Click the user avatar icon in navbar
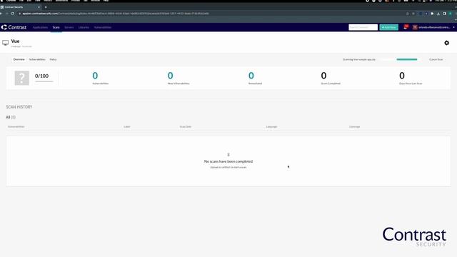This screenshot has height=257, width=457. point(415,27)
